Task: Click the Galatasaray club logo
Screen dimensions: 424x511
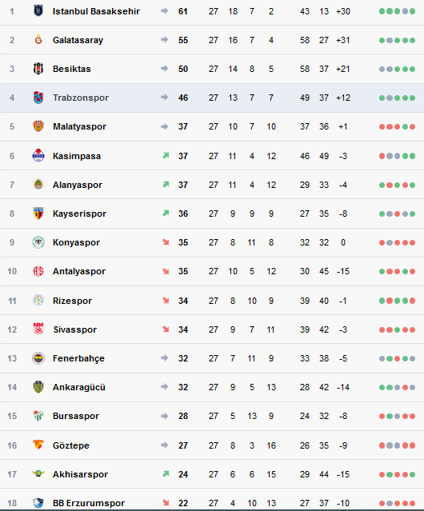Action: click(x=38, y=40)
